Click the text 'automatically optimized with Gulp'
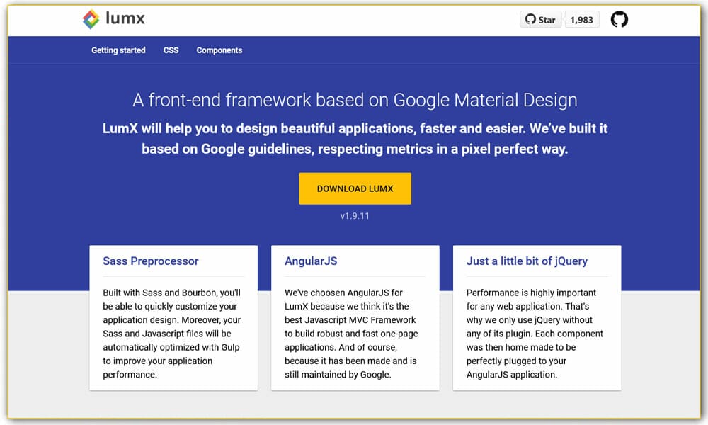This screenshot has width=708, height=425. [171, 347]
